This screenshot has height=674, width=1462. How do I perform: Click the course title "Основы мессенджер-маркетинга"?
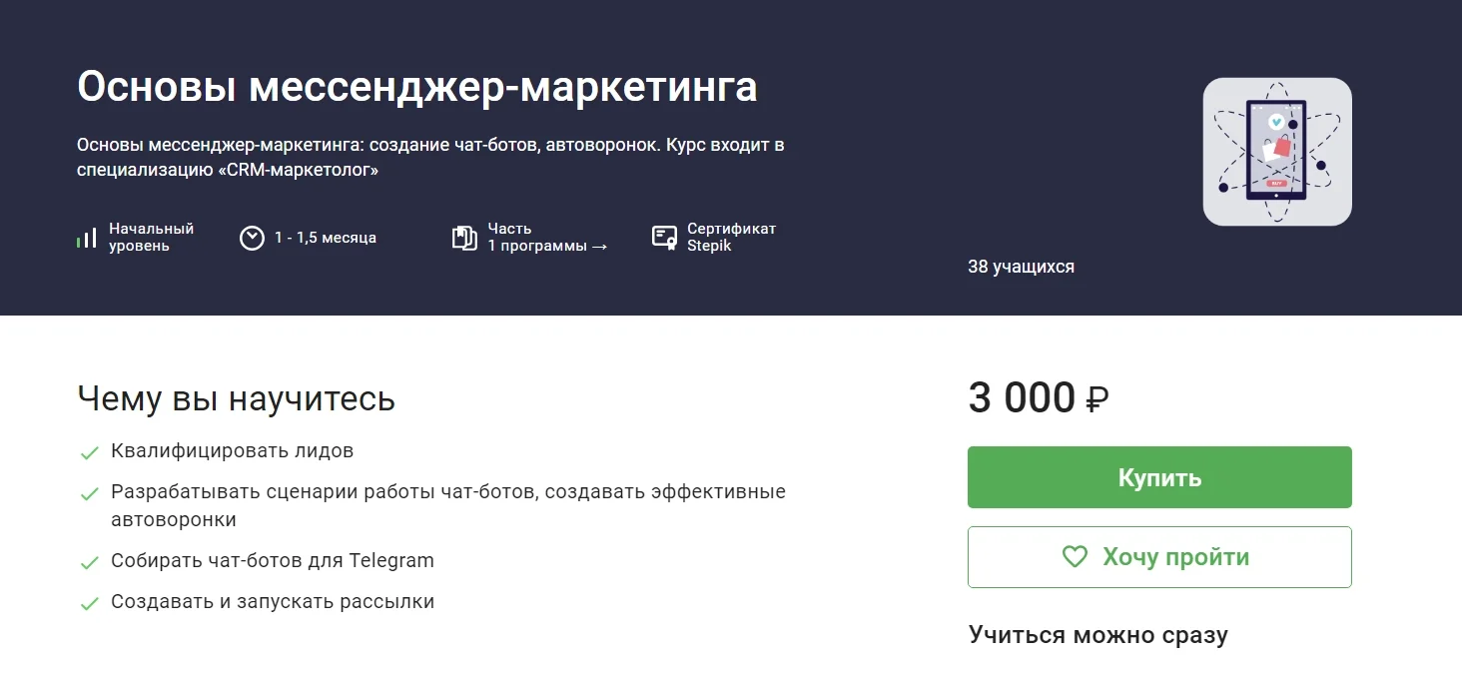point(417,88)
